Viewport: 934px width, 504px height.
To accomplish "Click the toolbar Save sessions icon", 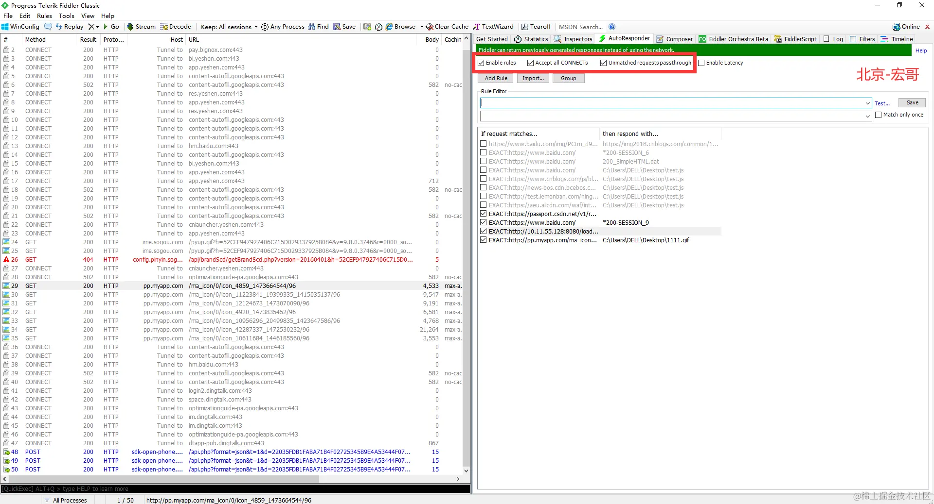I will 344,27.
